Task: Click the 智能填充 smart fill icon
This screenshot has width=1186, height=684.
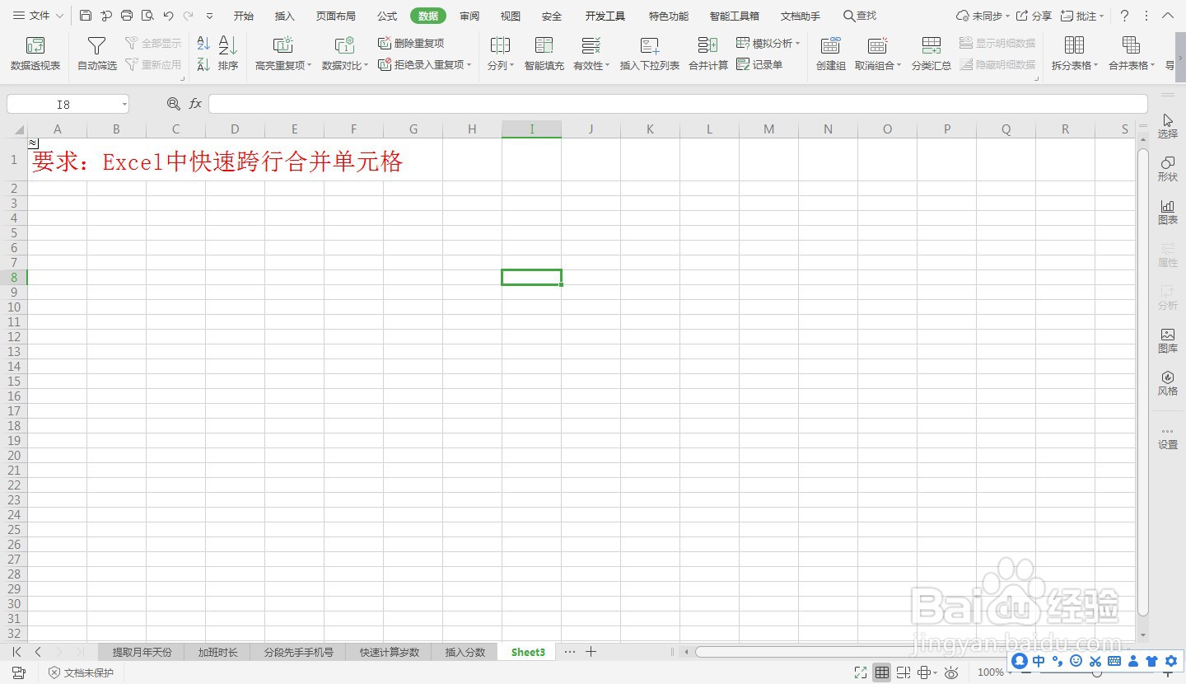Action: (544, 45)
